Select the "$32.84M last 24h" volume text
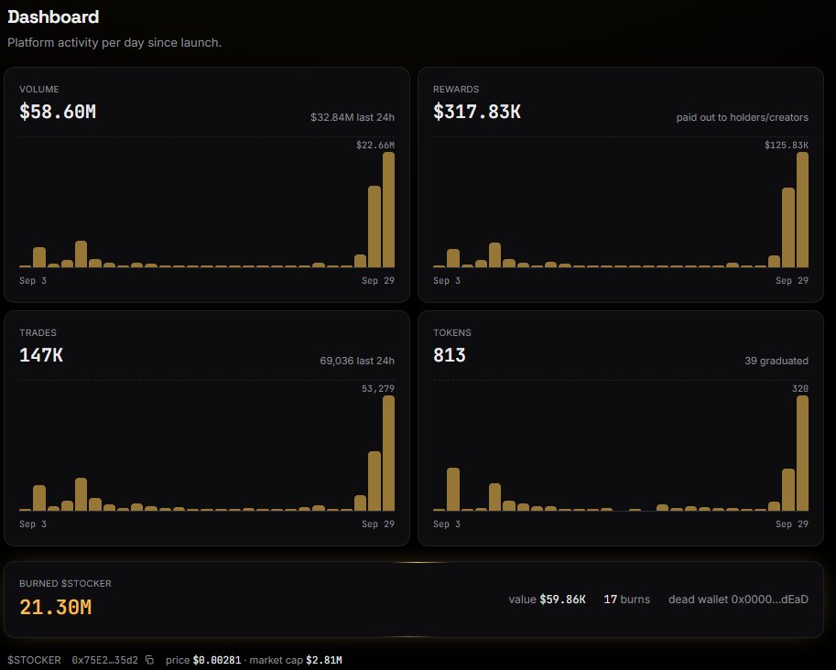Screen dimensions: 836x670 [x=353, y=117]
